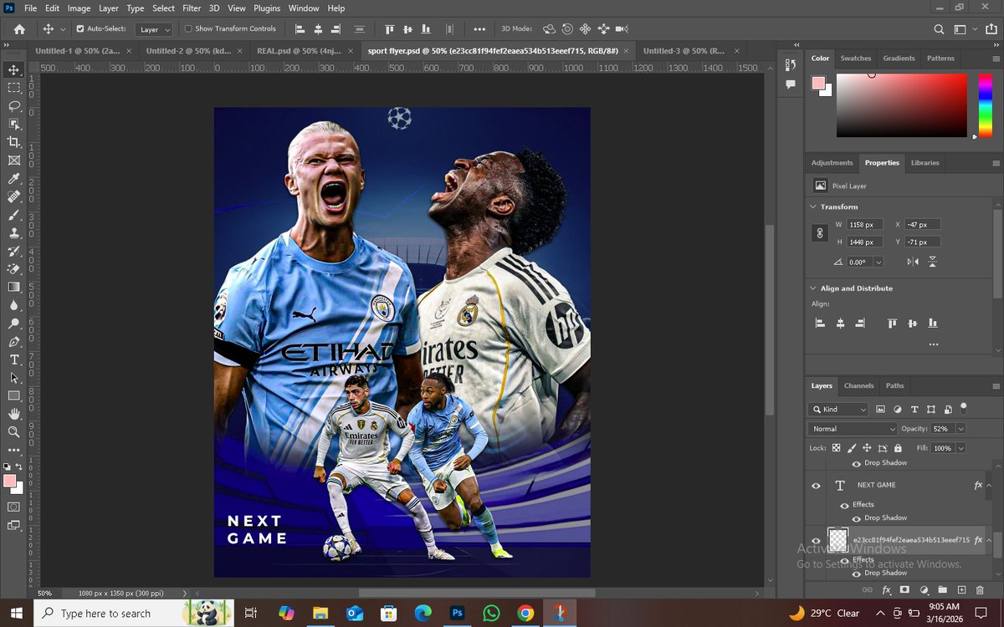Select the Clone Stamp tool
The width and height of the screenshot is (1004, 627).
[14, 233]
